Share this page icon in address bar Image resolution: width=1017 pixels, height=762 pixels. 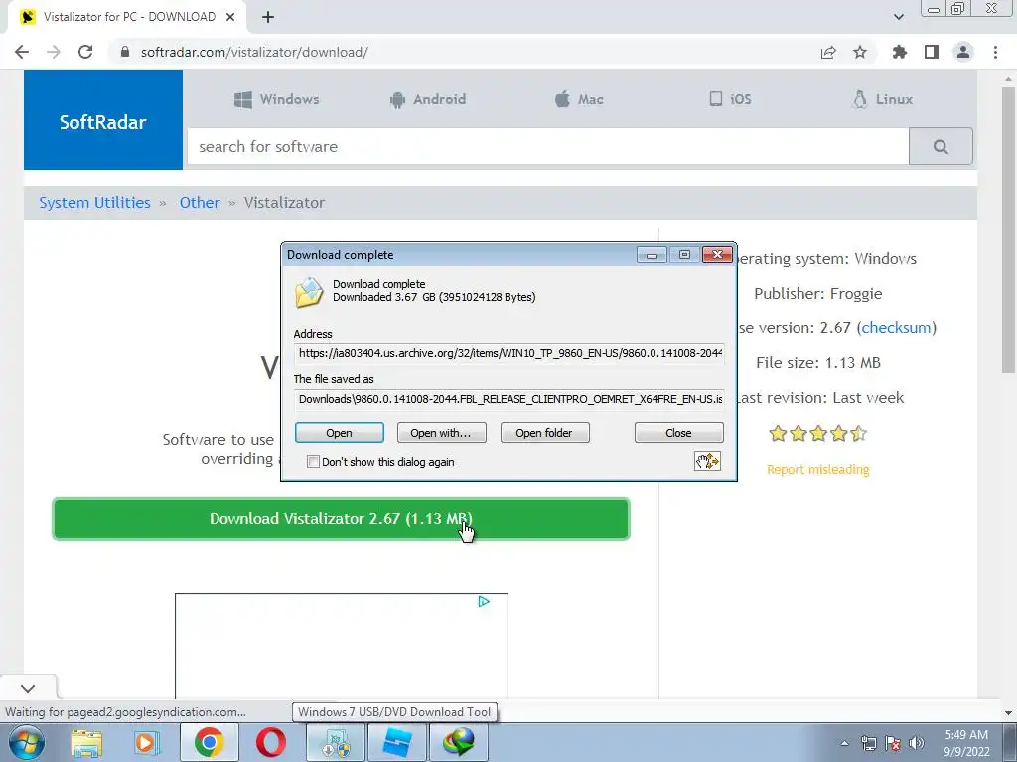(828, 52)
